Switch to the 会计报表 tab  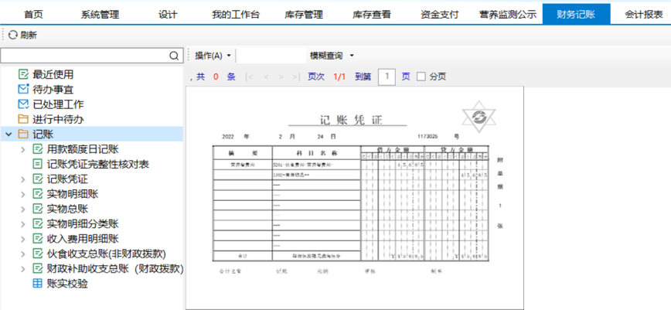[x=642, y=15]
